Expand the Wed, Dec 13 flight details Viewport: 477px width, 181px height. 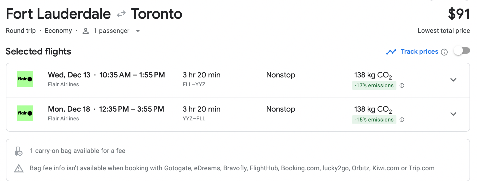click(453, 80)
